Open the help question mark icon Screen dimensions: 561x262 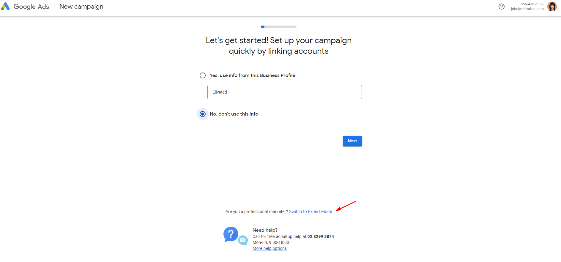click(x=502, y=7)
